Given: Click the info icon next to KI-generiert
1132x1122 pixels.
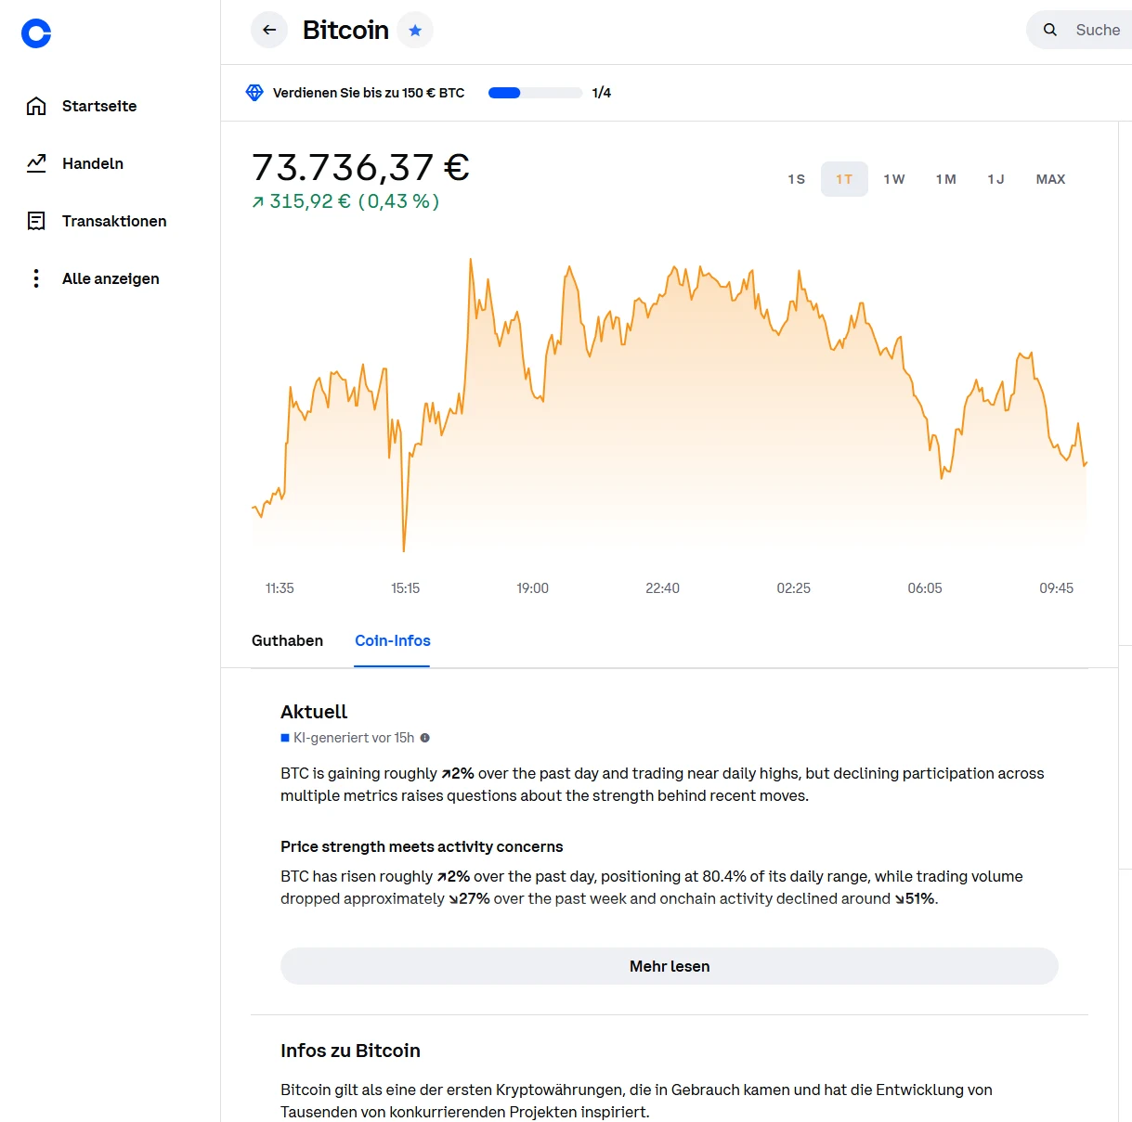Looking at the screenshot, I should click(x=424, y=738).
